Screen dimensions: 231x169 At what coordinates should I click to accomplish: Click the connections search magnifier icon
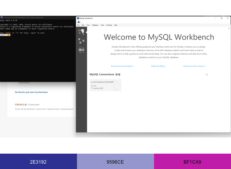point(207,75)
